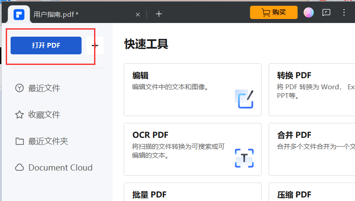Click the 打开 PDF button
The image size is (355, 201).
point(46,46)
